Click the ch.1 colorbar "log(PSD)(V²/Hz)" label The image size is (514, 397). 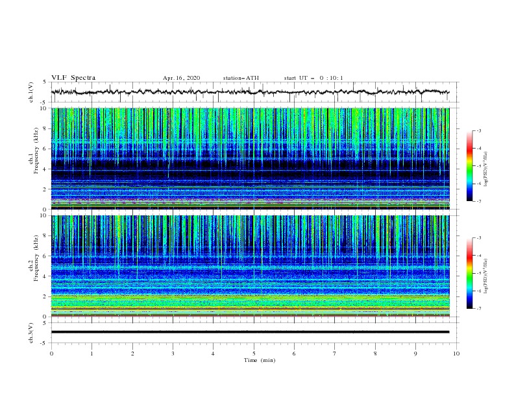tap(485, 169)
